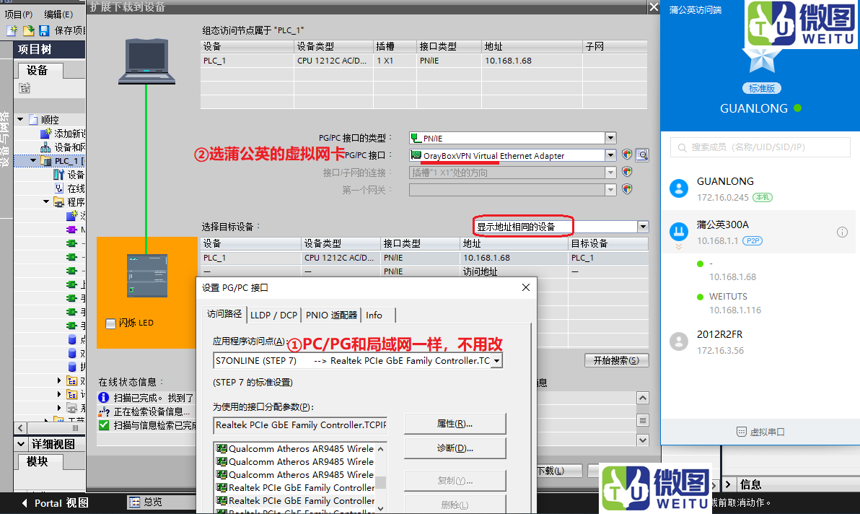860x514 pixels.
Task: Switch to the PNIO 适配器 tab
Action: [331, 315]
